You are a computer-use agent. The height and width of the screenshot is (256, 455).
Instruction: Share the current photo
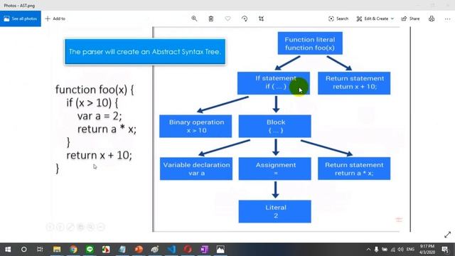(x=410, y=18)
